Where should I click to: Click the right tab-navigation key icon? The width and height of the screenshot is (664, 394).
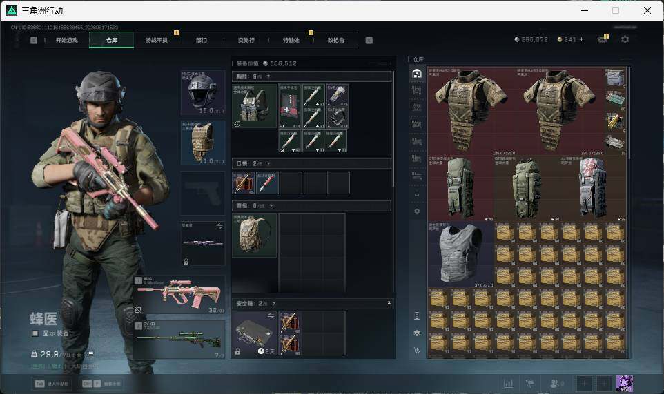[x=369, y=40]
